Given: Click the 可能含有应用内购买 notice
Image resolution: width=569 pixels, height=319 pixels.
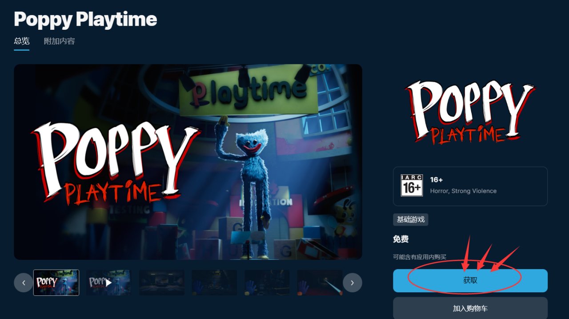Looking at the screenshot, I should [x=420, y=257].
